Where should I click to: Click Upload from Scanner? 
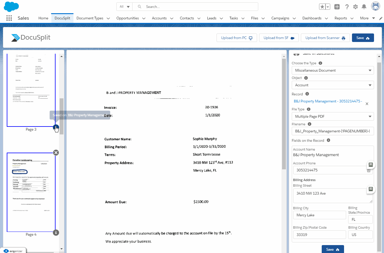(325, 38)
